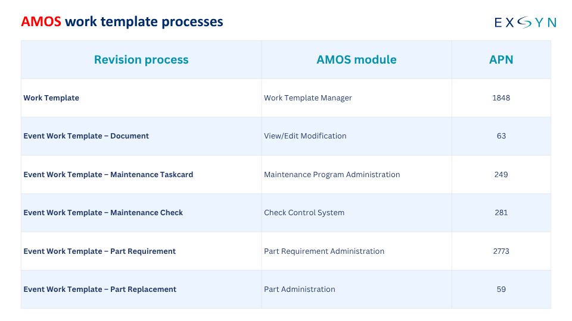572x321 pixels.
Task: Click 'Event Work Template – Document'
Action: coord(86,136)
